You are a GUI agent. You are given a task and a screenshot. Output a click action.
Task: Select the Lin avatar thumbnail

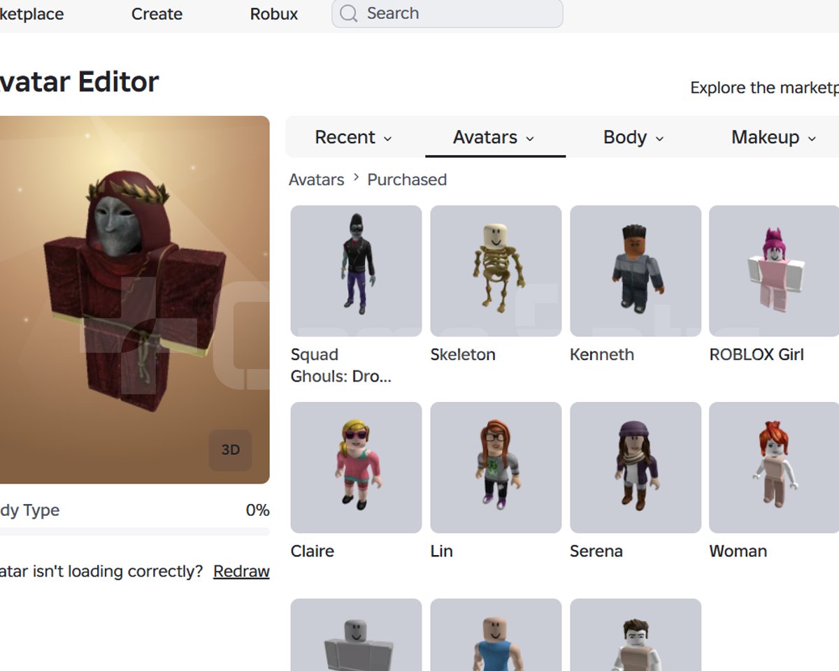click(x=496, y=468)
